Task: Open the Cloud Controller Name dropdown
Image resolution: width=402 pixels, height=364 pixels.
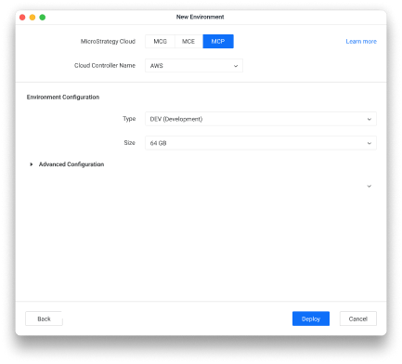Action: coord(194,66)
